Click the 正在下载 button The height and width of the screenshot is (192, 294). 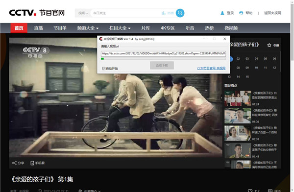tap(162, 65)
